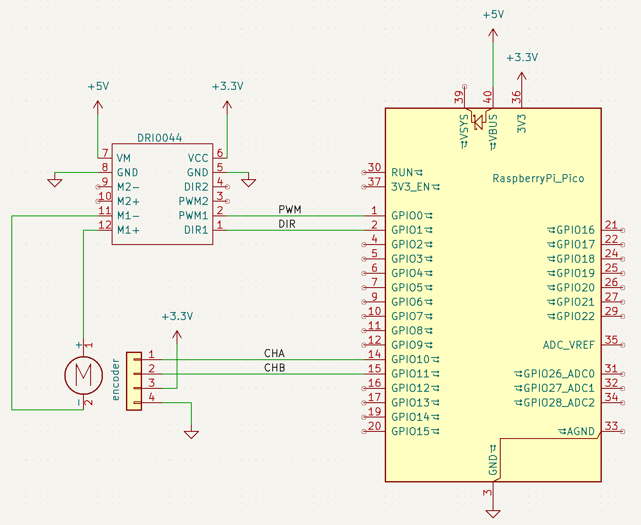The image size is (641, 525).
Task: Click the AGND pin 33 on the Pico
Action: coord(580,432)
